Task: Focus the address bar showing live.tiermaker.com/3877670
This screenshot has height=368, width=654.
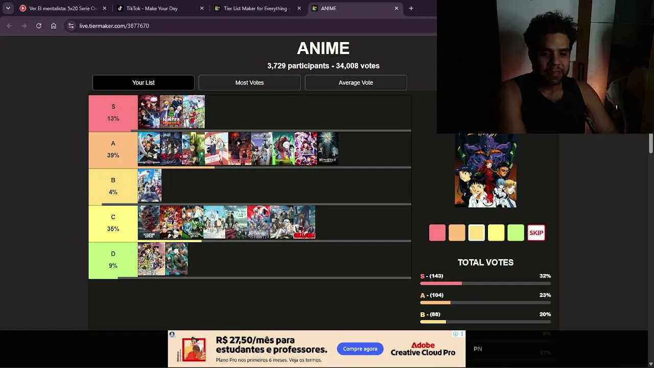Action: pyautogui.click(x=250, y=26)
